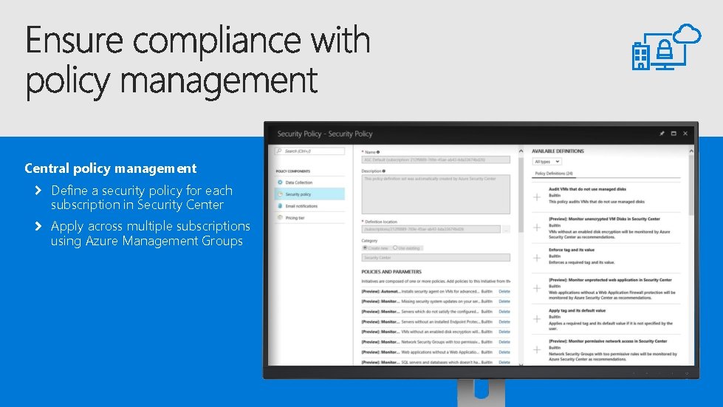Add 'Monitor permissive network access' plus icon
The width and height of the screenshot is (723, 407).
point(537,350)
